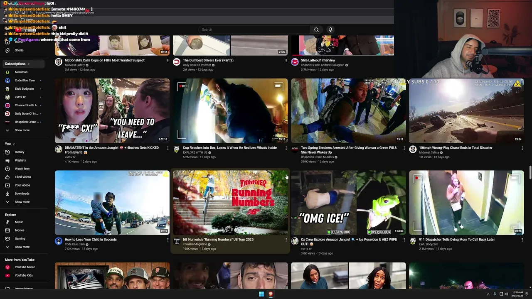Play 911 Dispatcher Tells Dying Mom thumbnail
This screenshot has height=299, width=532.
pyautogui.click(x=466, y=203)
